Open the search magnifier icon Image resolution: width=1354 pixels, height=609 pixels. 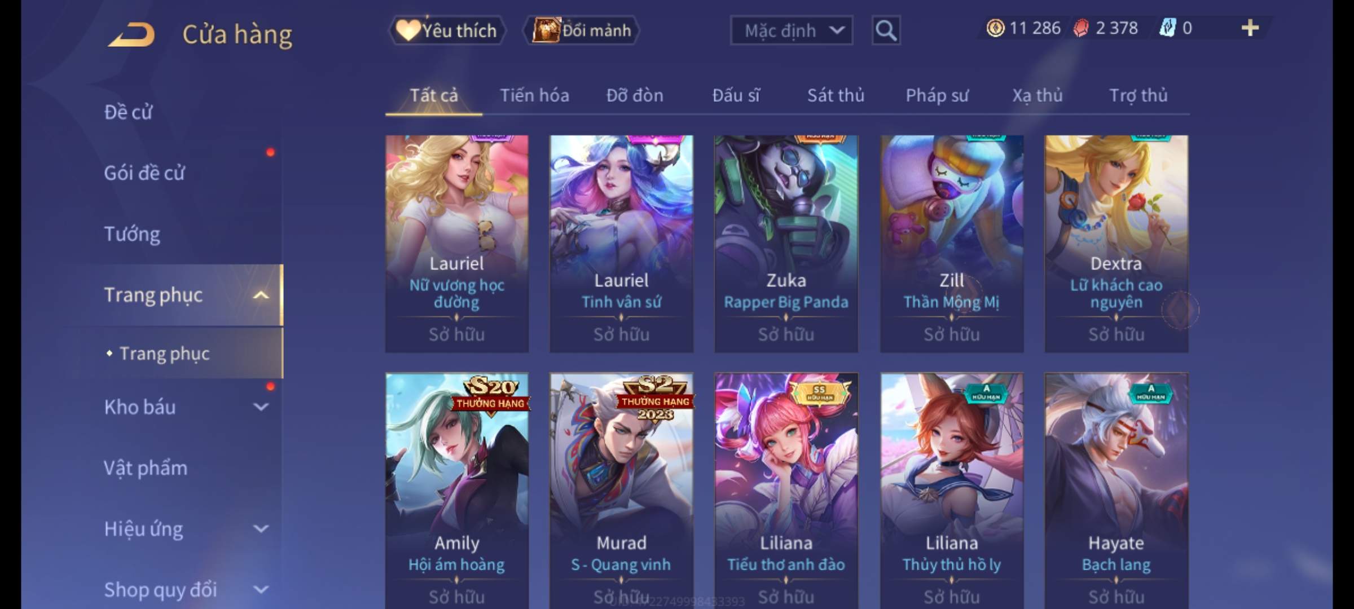[x=886, y=30]
